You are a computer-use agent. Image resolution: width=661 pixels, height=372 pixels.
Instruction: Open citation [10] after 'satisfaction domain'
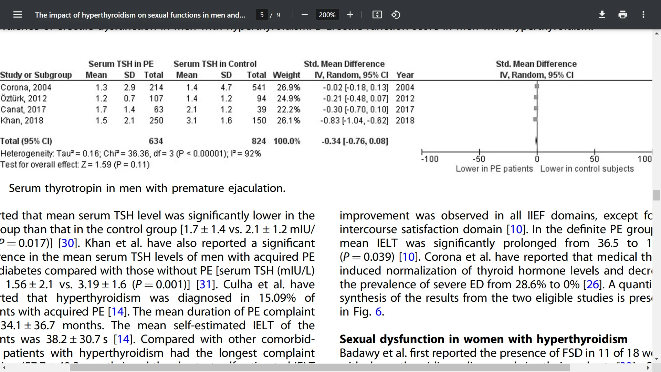pyautogui.click(x=515, y=229)
